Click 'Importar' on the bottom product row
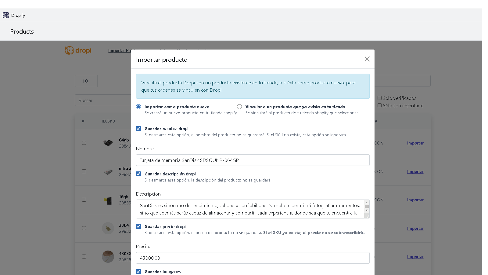 (x=415, y=257)
